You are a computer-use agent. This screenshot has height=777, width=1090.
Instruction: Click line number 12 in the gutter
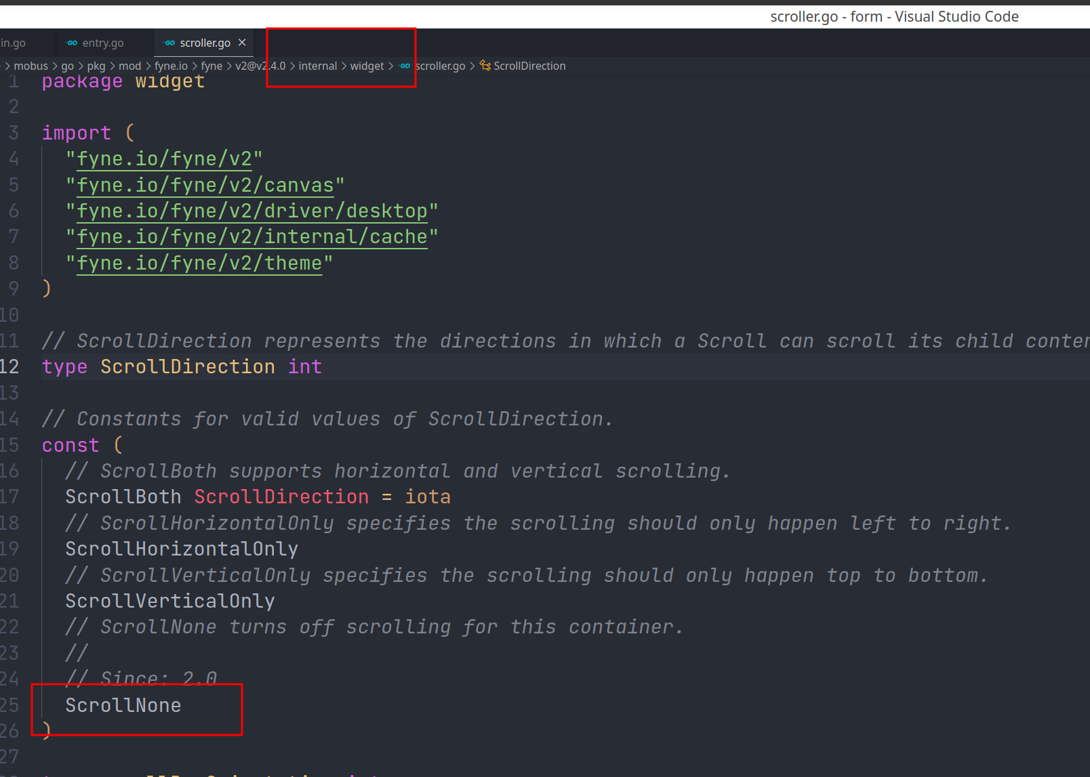point(9,367)
